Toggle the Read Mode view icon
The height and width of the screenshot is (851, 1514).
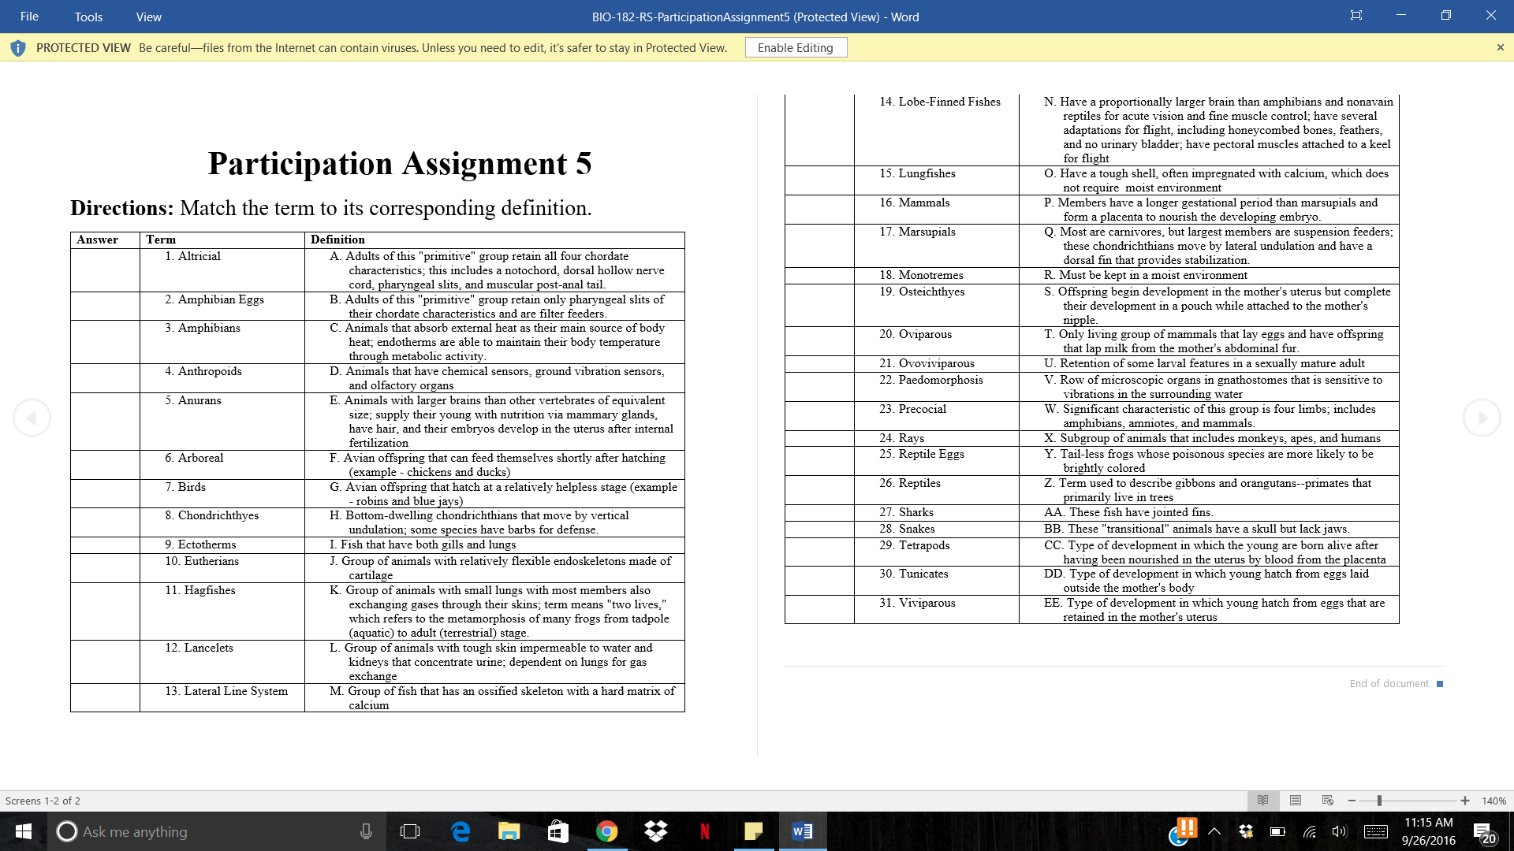click(1262, 800)
